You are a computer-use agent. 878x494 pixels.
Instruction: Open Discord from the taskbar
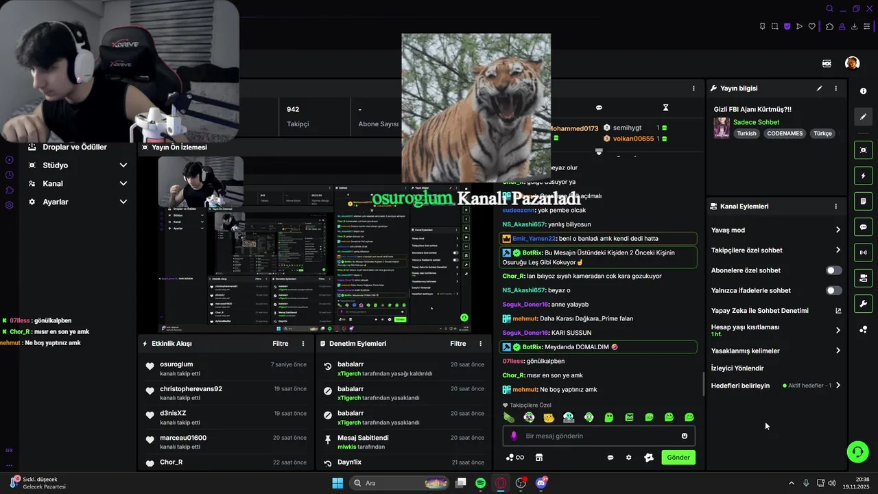click(541, 483)
